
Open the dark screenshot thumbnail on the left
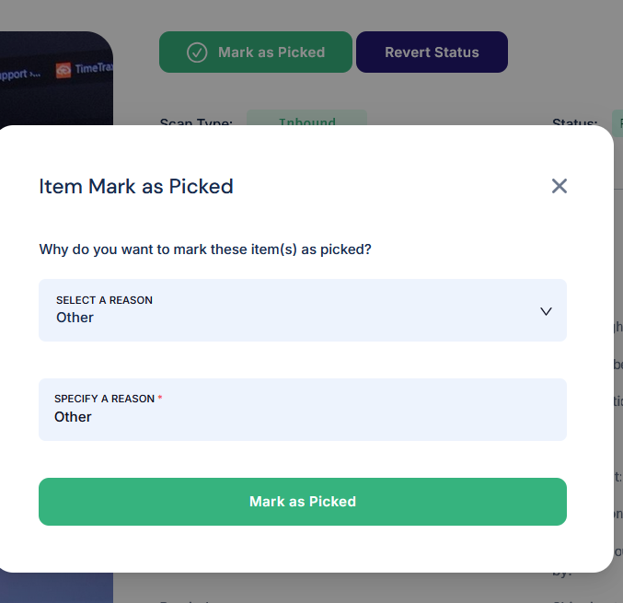pos(56,78)
